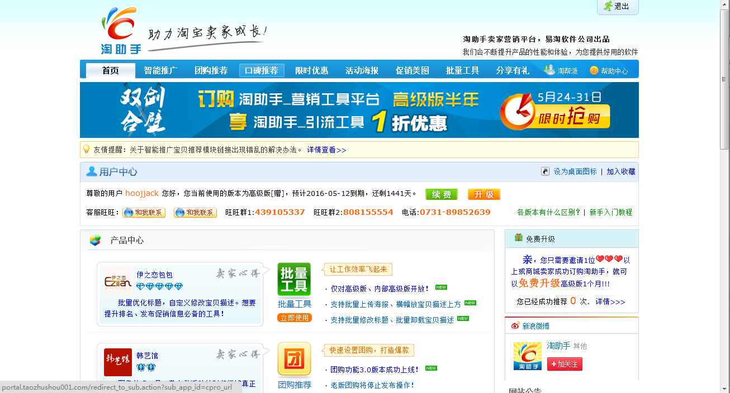
Task: Click the 退出 logout button
Action: pos(617,7)
